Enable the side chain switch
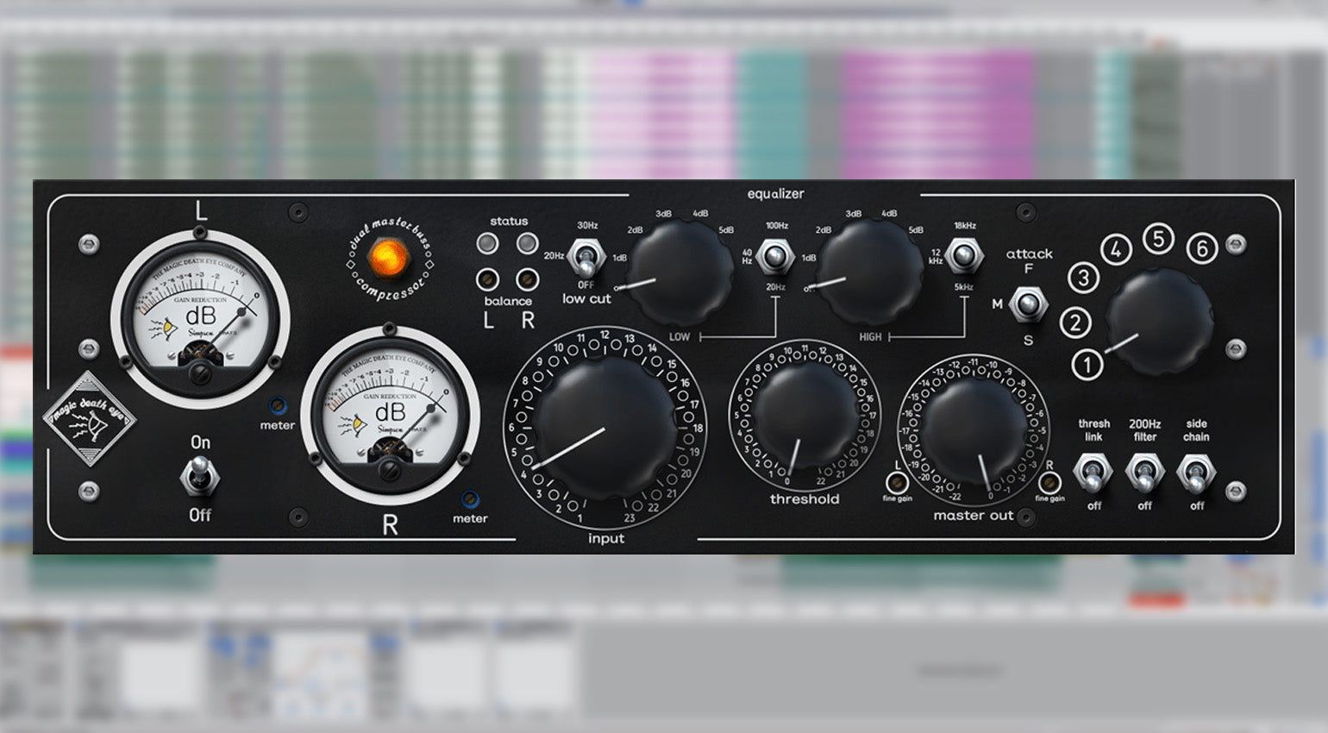The height and width of the screenshot is (733, 1328). coord(1196,473)
